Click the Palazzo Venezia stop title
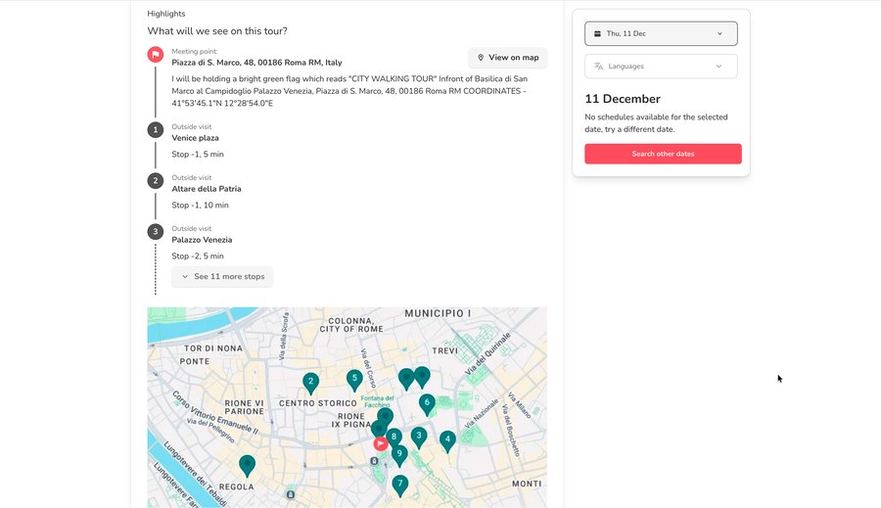Screen dimensions: 881x508 point(203,240)
